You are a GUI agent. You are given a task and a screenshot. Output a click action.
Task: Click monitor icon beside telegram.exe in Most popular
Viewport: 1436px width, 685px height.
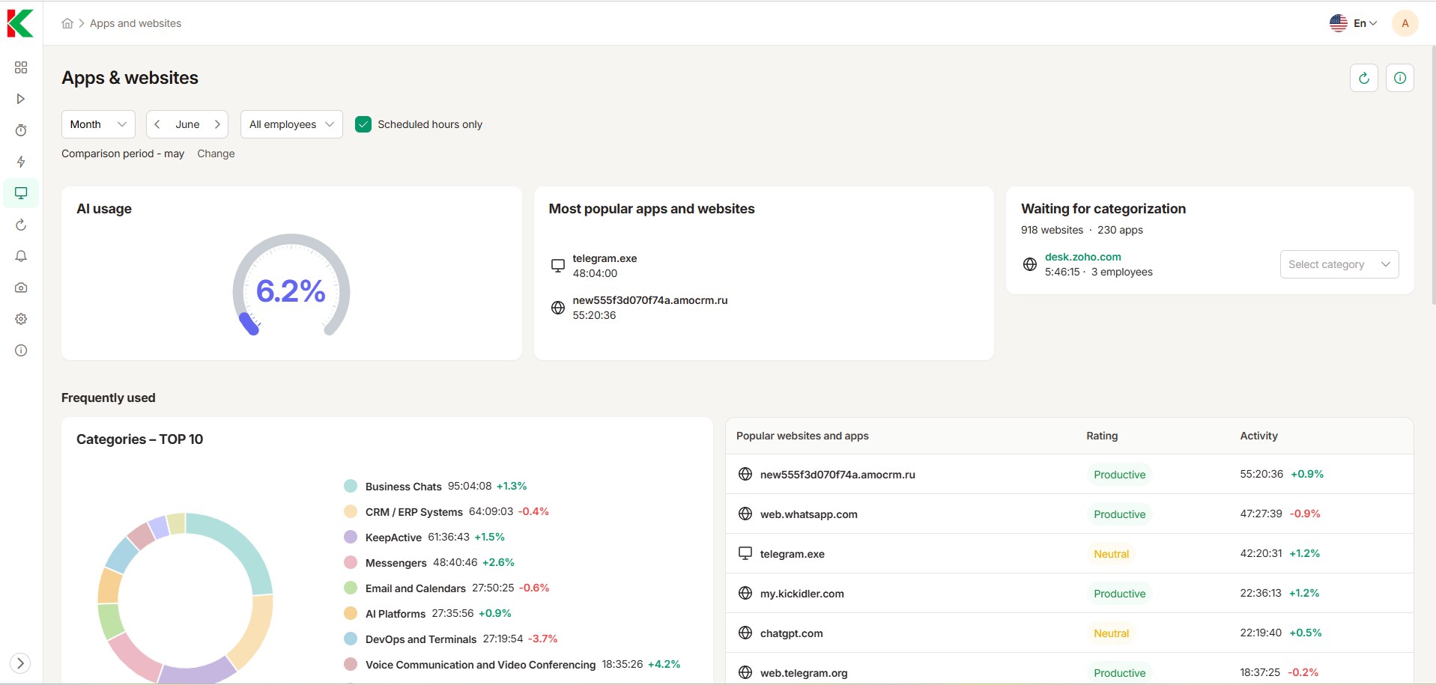[x=558, y=266]
